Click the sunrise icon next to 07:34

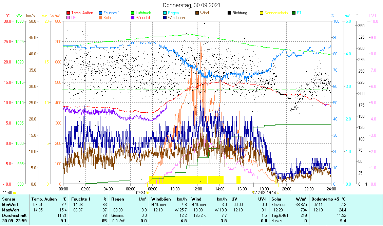148,193
